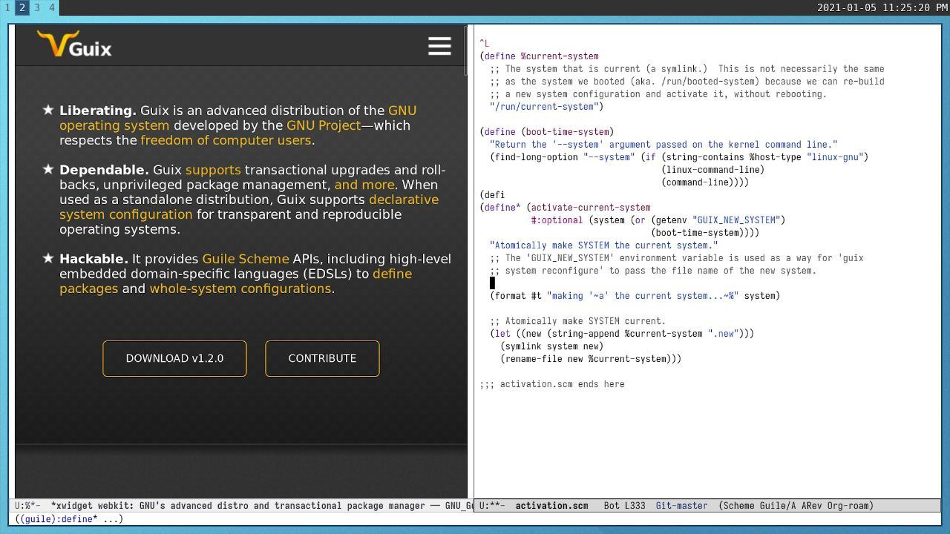Click ';;; activation.scm ends here' comment
The height and width of the screenshot is (534, 950).
552,384
